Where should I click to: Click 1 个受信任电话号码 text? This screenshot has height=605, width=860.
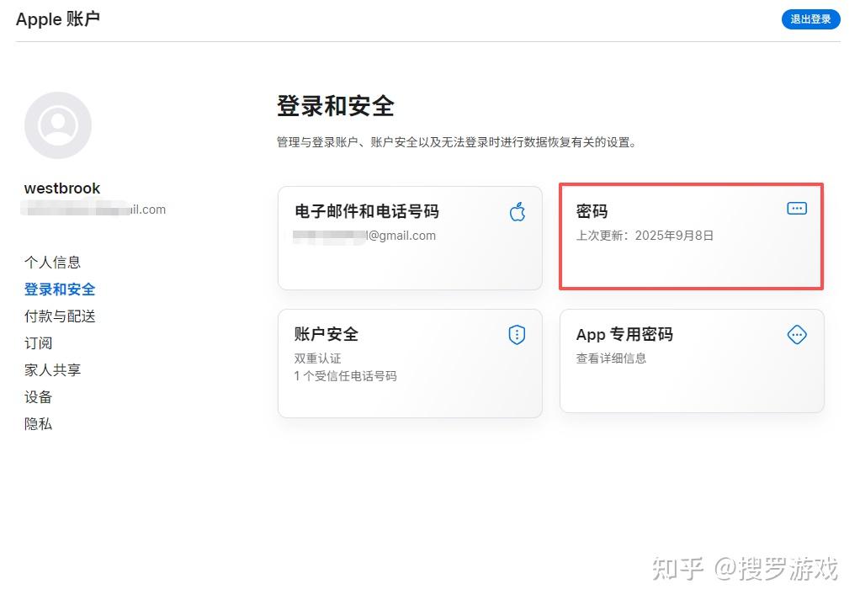346,376
